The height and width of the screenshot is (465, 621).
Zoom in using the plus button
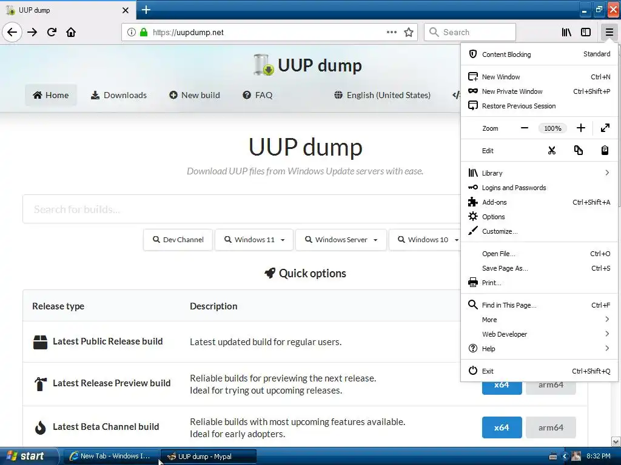point(580,128)
